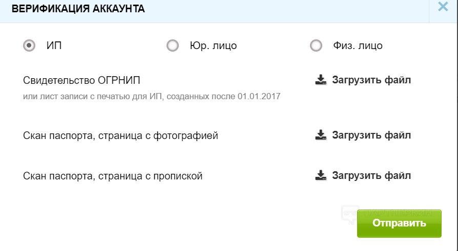
Task: Pick the Физ. лицо radio button
Action: [x=316, y=45]
